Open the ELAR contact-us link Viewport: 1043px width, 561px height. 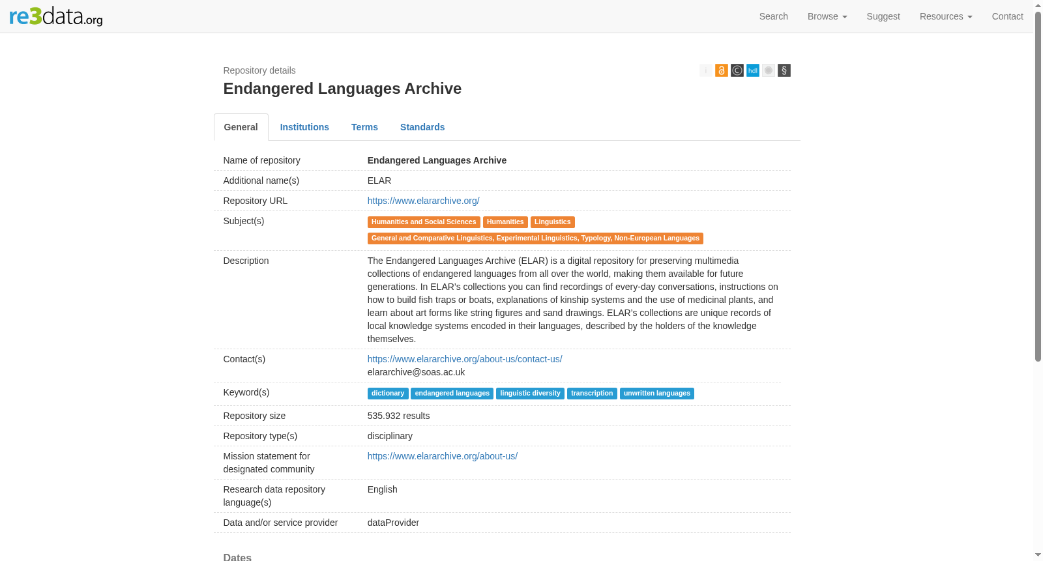click(465, 359)
